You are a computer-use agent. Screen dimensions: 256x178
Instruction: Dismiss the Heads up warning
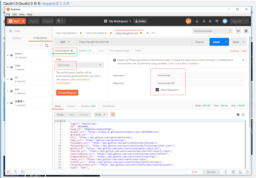(x=243, y=60)
